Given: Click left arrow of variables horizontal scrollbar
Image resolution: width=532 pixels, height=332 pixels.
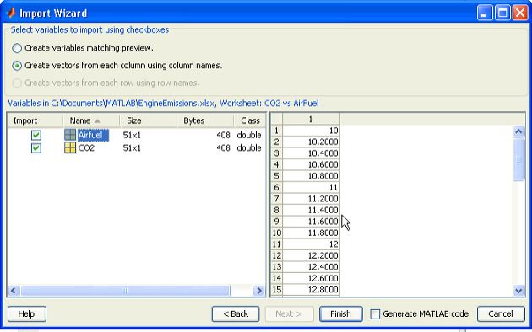Looking at the screenshot, I should point(14,291).
